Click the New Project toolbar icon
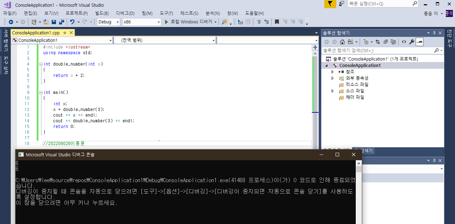455x224 pixels. 34,22
